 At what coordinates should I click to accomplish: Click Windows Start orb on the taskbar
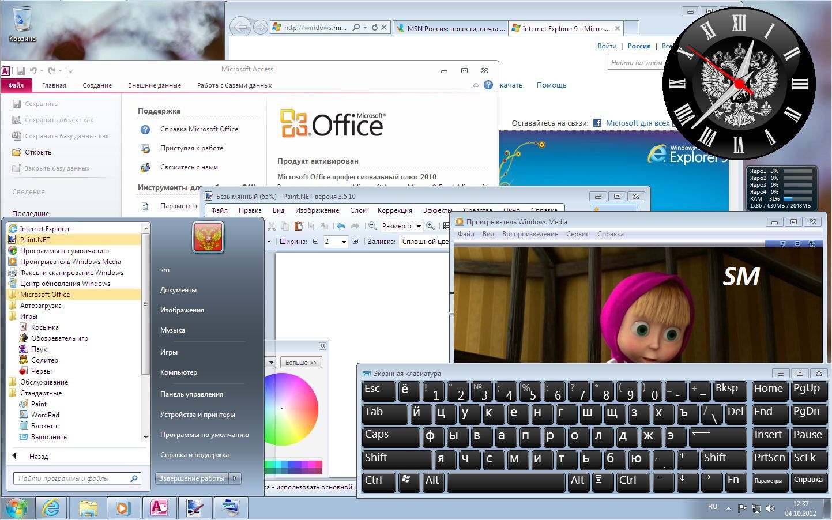(x=16, y=508)
